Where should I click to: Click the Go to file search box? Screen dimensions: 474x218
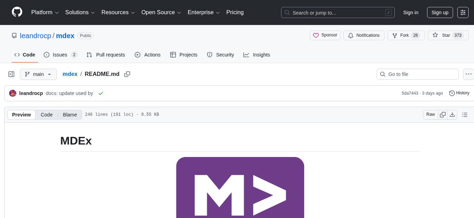(417, 74)
